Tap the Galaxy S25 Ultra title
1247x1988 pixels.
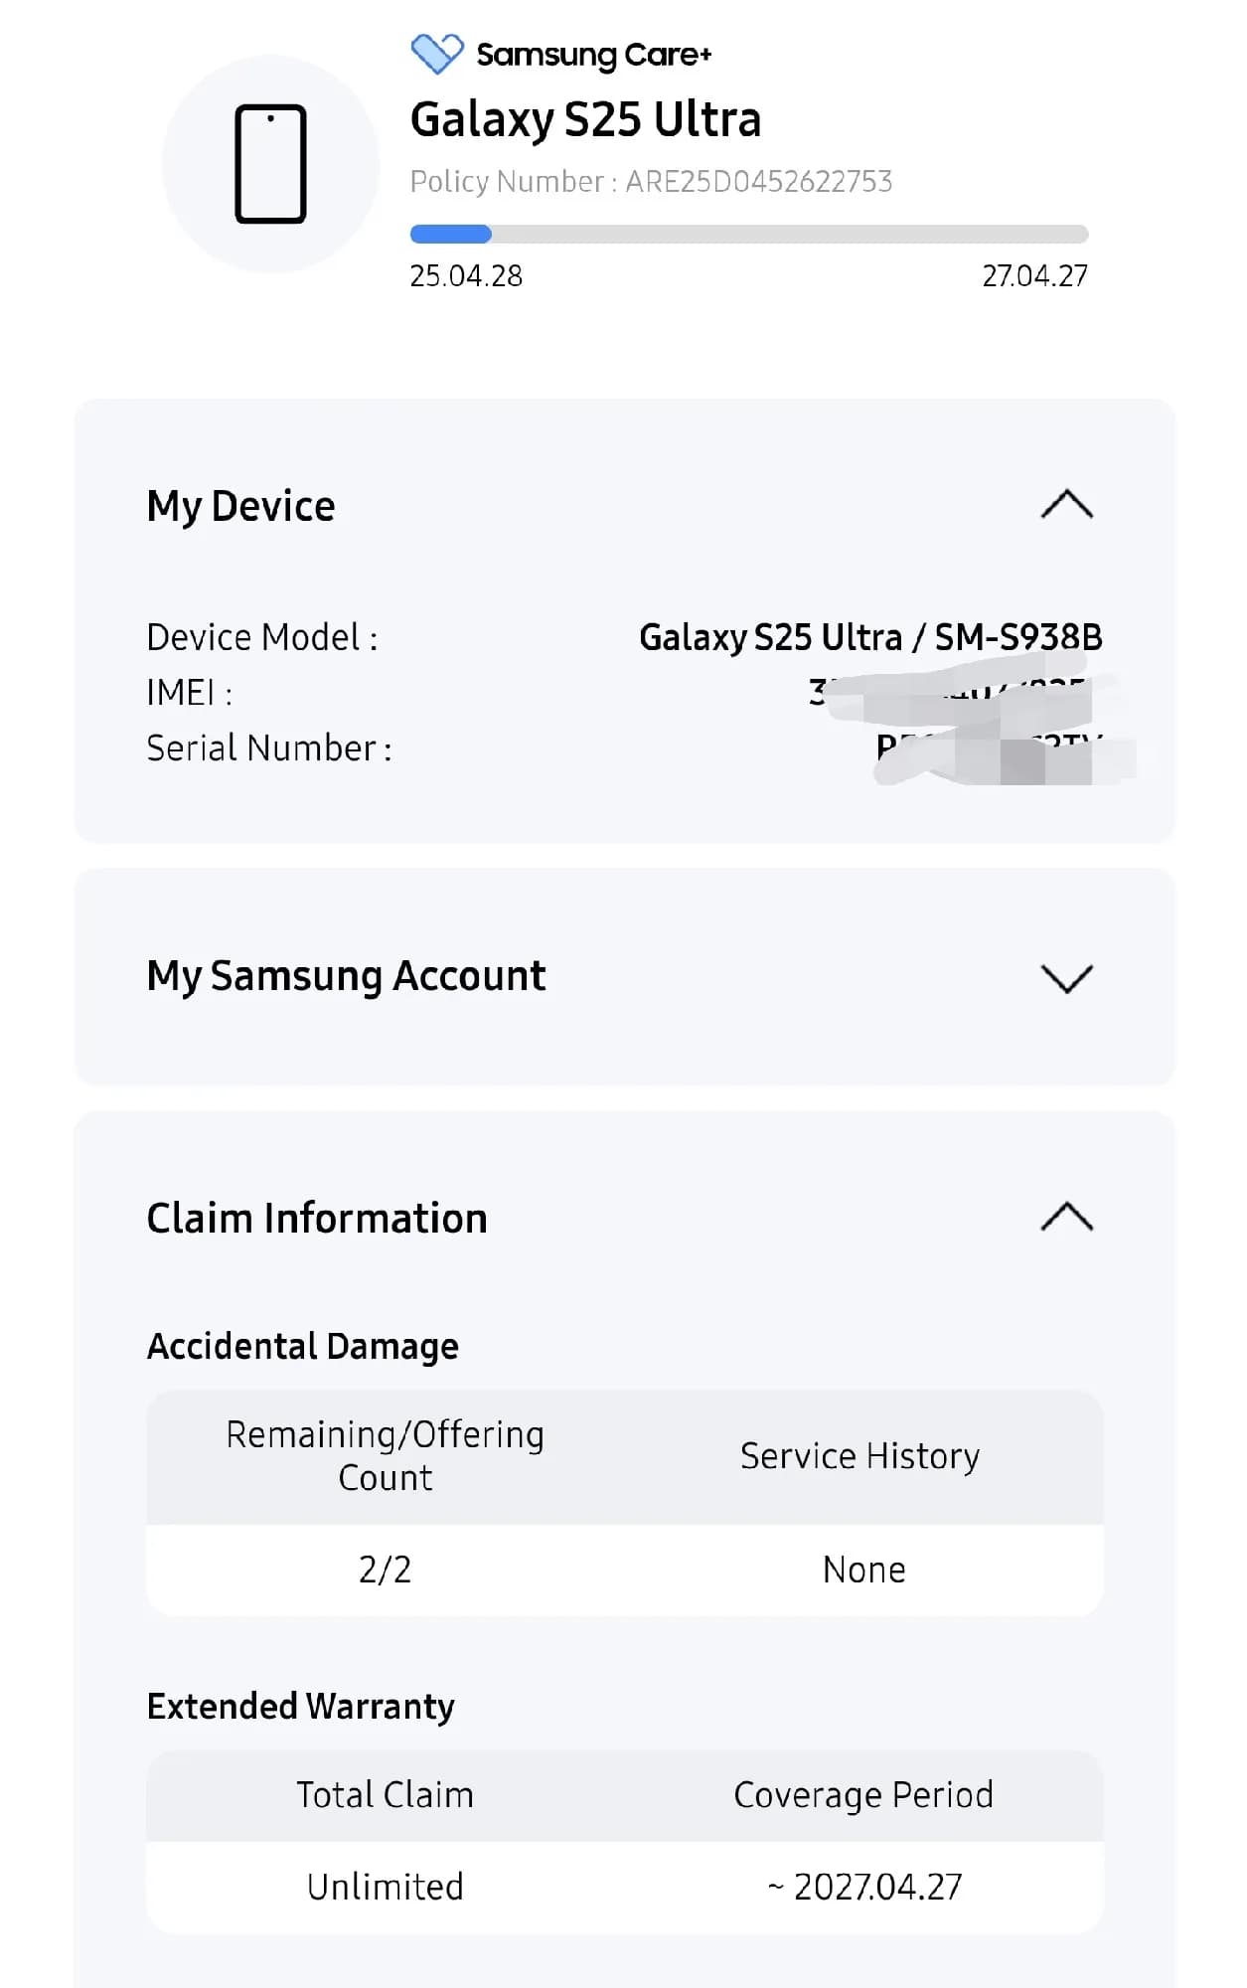[586, 119]
